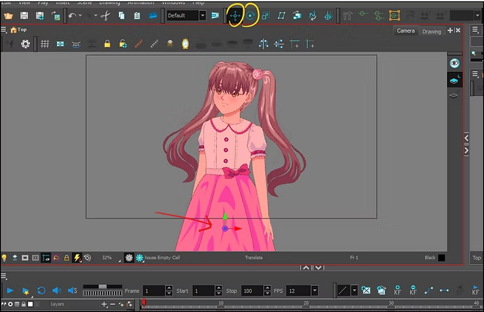This screenshot has height=312, width=484.
Task: Click the Black background color swatch
Action: coord(441,258)
